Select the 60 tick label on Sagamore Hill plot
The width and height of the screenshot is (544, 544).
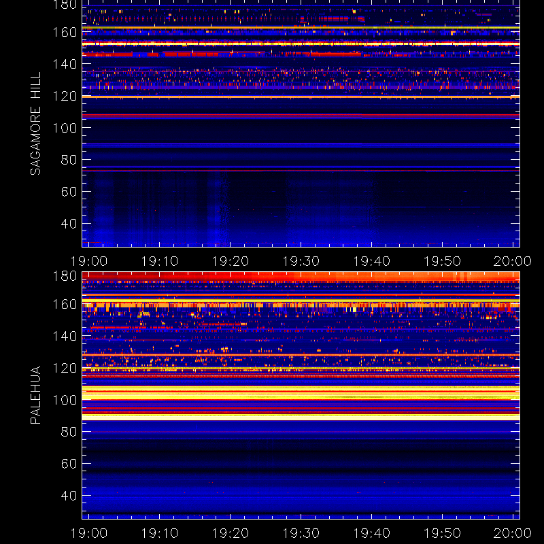point(69,192)
